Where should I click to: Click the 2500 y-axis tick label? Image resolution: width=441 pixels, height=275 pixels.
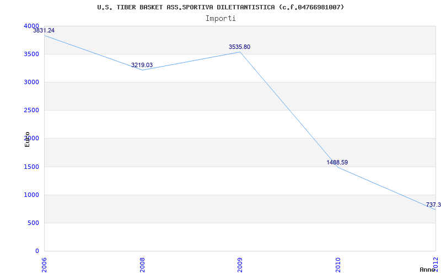[31, 111]
